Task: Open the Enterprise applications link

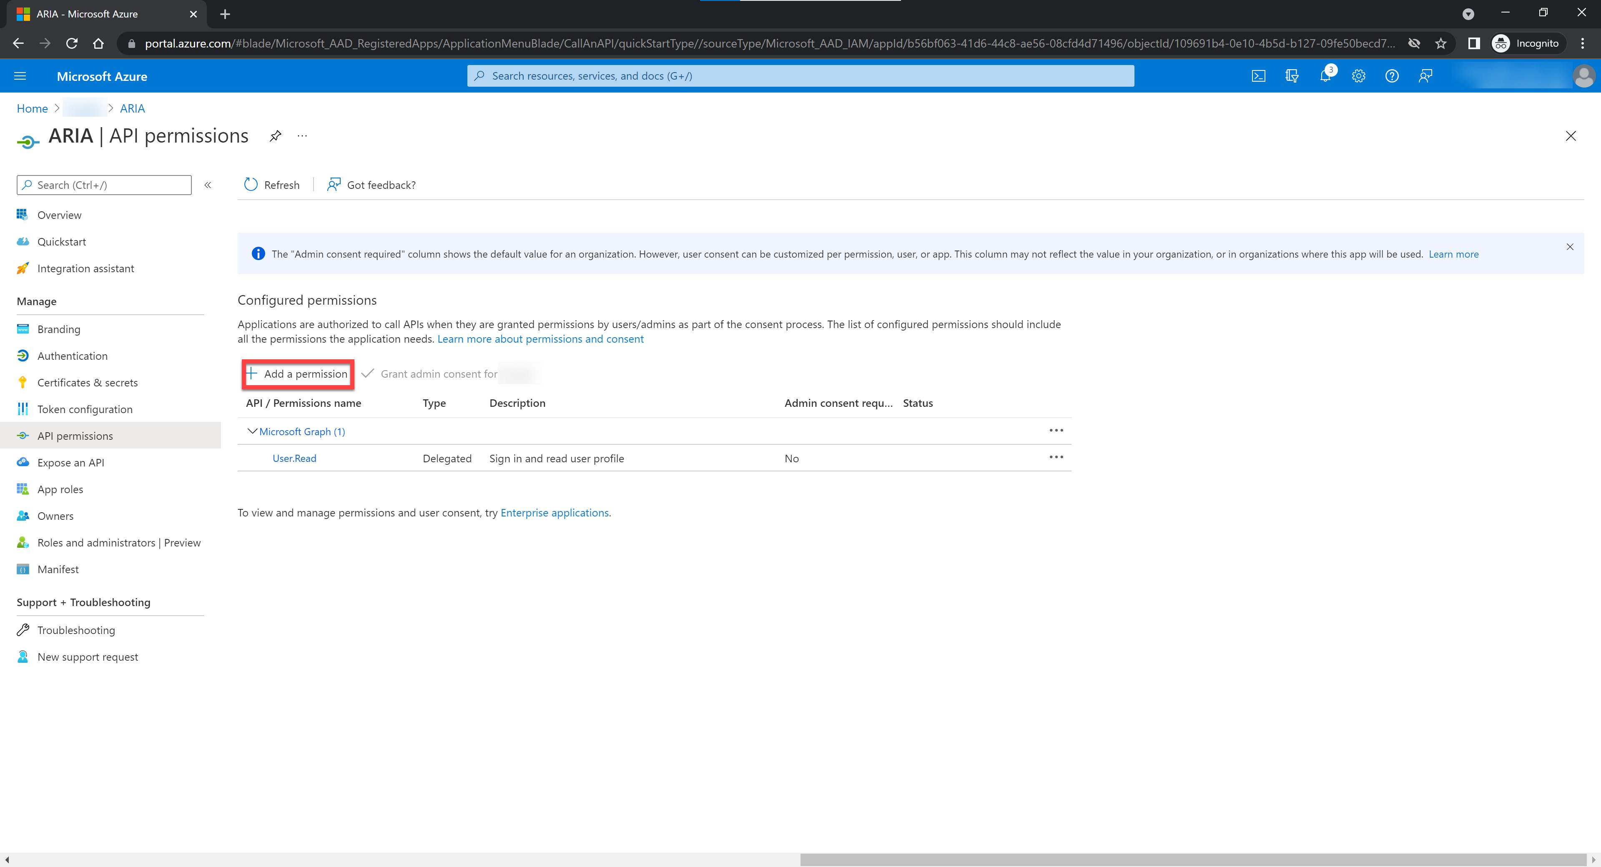Action: pyautogui.click(x=555, y=513)
